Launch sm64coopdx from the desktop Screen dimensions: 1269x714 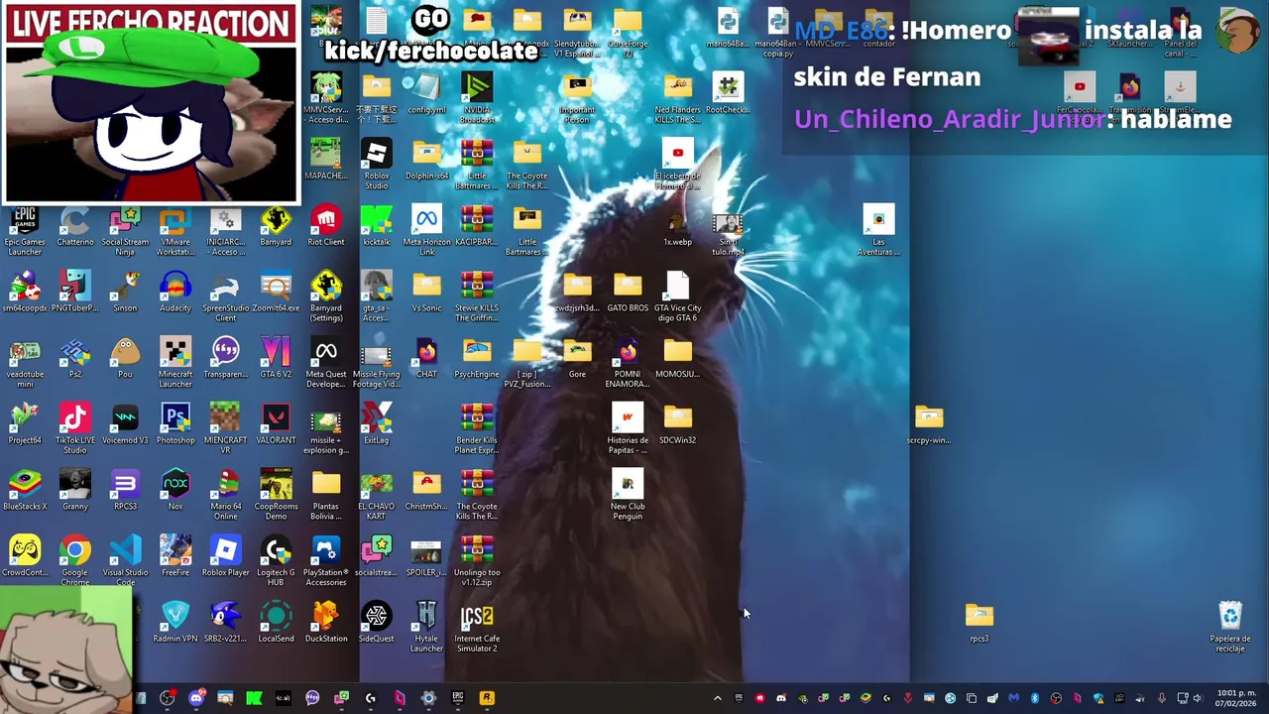[x=25, y=294]
